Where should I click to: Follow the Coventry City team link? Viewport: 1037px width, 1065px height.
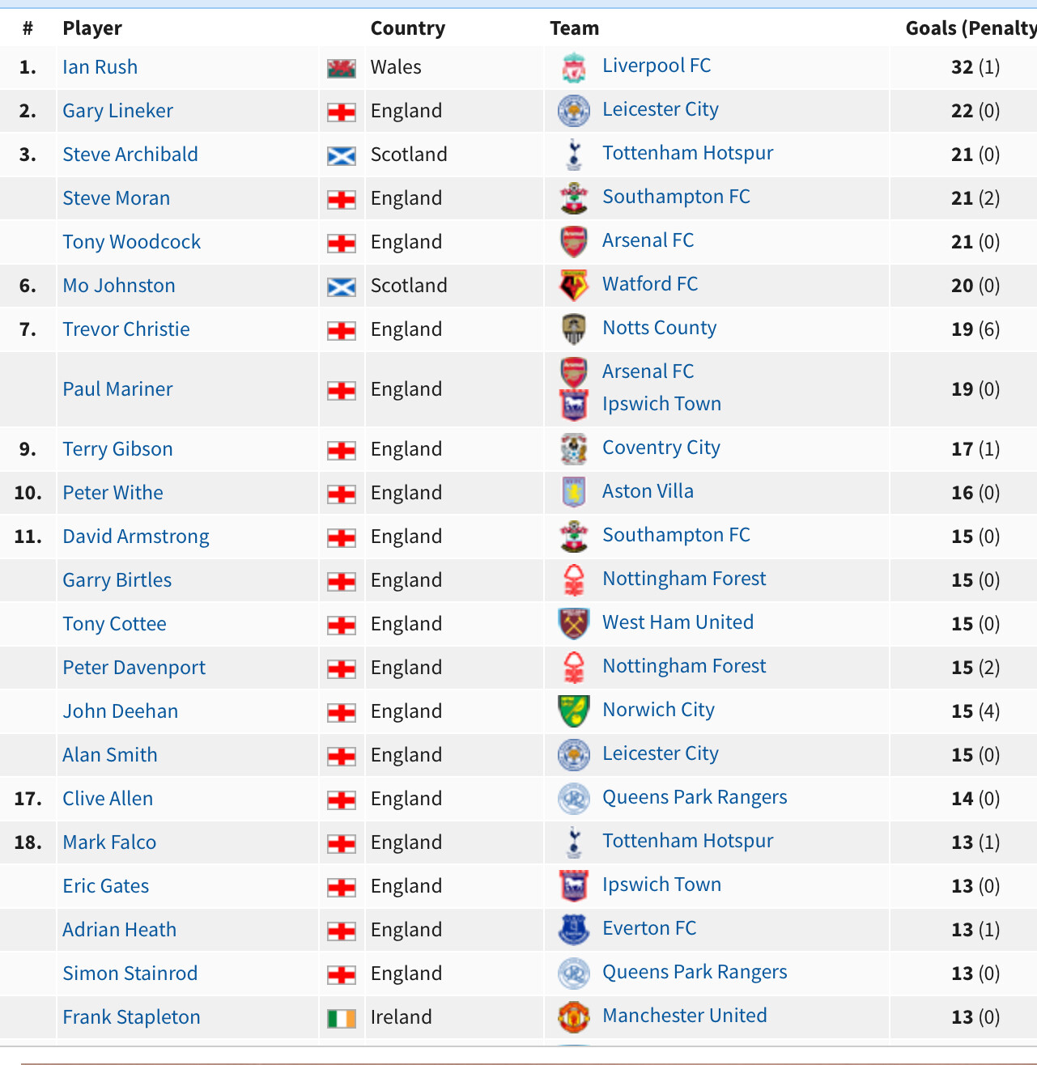point(661,448)
